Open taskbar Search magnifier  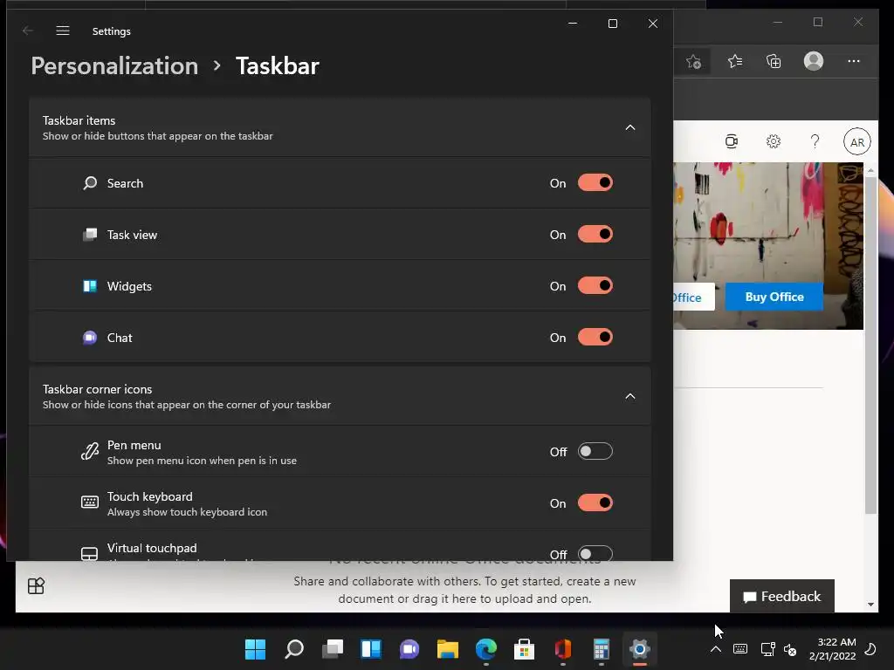[x=294, y=649]
